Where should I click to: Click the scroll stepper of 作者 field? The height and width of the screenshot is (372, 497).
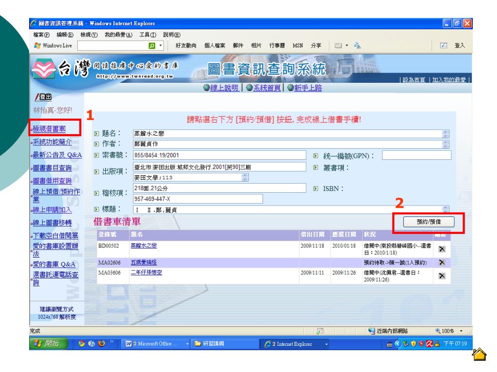[x=446, y=144]
